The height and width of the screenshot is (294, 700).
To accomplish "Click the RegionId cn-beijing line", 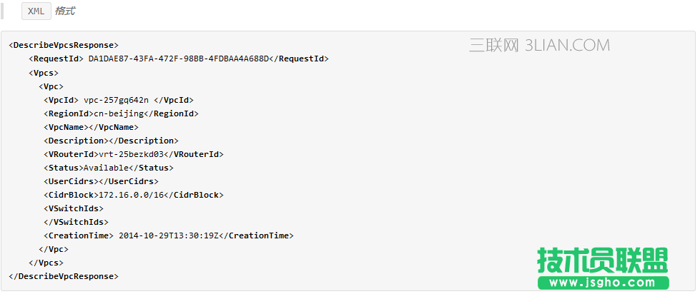I will tap(121, 113).
